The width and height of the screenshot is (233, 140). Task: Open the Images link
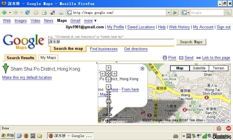pos(20,21)
